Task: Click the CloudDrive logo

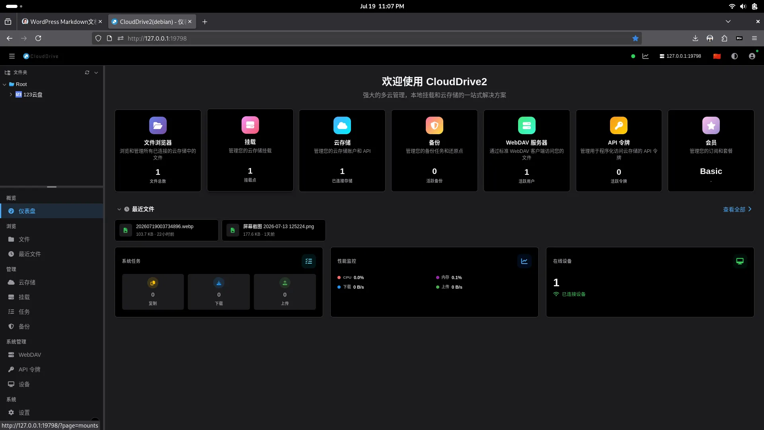Action: coord(41,56)
